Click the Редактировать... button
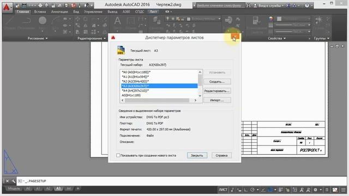Screen dimensions: 349x196 [x=217, y=91]
